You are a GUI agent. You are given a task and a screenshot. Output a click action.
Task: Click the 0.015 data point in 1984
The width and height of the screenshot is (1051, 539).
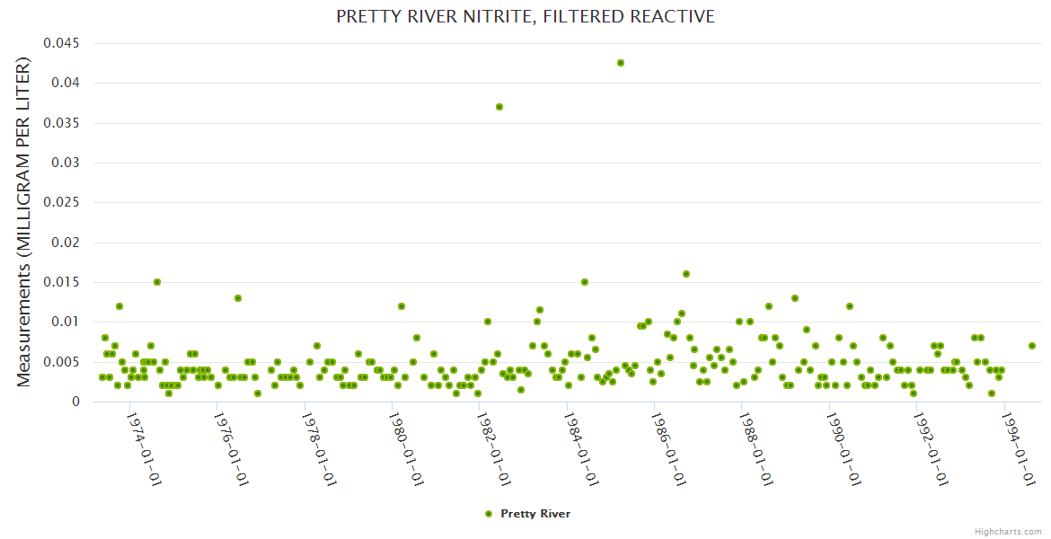click(585, 282)
